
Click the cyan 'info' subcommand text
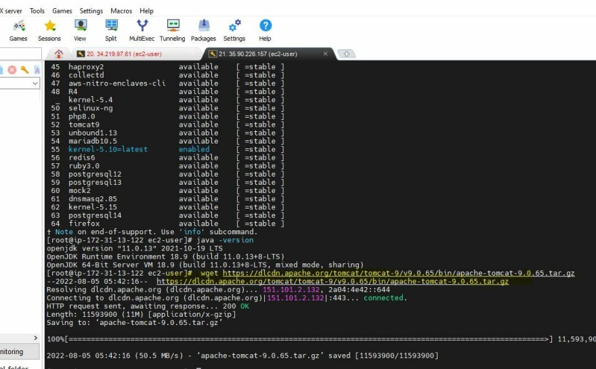[x=192, y=232]
